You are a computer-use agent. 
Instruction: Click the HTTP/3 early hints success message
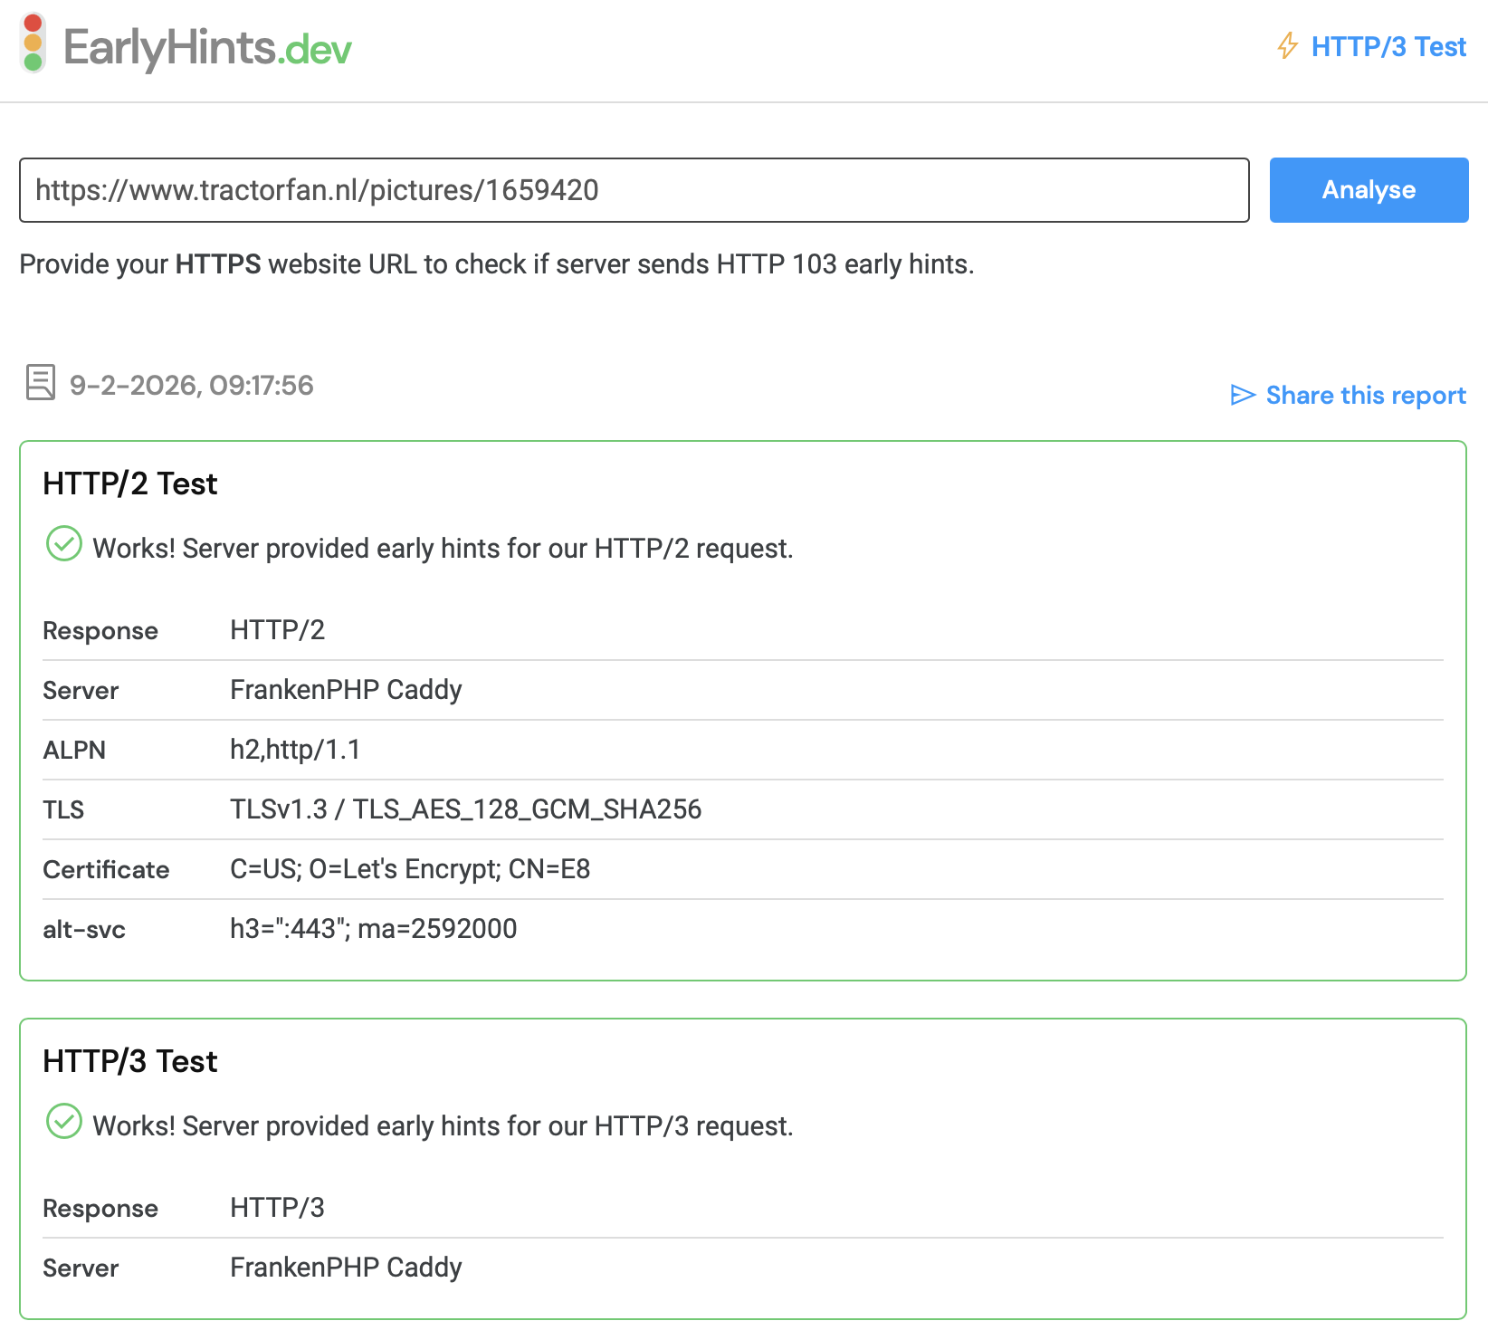pos(443,1126)
